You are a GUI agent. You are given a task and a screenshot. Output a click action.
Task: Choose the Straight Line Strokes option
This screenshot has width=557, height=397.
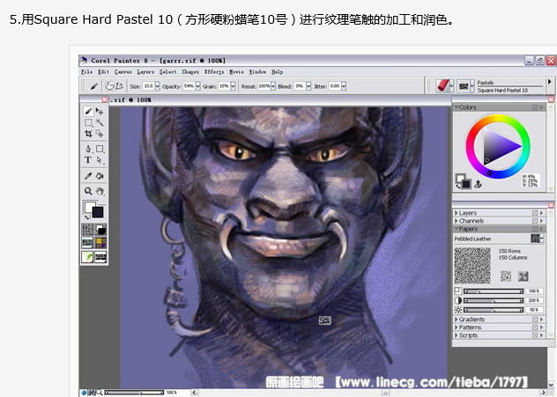119,86
